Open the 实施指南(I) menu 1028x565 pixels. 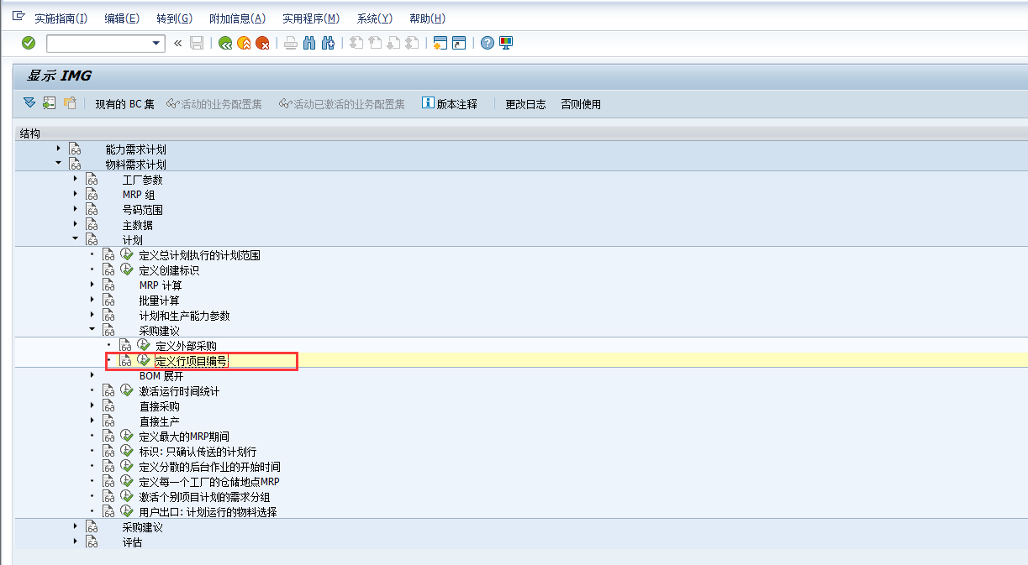[61, 18]
